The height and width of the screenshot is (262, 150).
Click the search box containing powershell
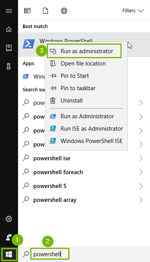coord(49,254)
